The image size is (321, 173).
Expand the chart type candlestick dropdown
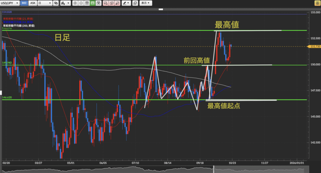65,3
